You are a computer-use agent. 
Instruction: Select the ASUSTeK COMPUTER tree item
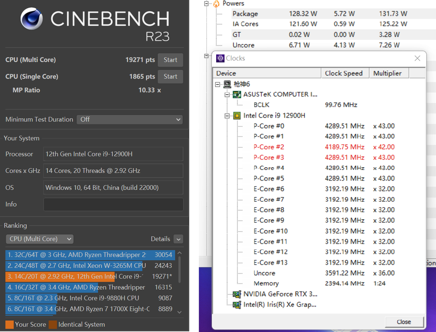[x=280, y=95]
